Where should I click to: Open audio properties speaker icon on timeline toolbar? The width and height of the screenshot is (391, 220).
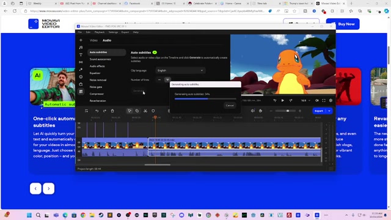pyautogui.click(x=252, y=111)
